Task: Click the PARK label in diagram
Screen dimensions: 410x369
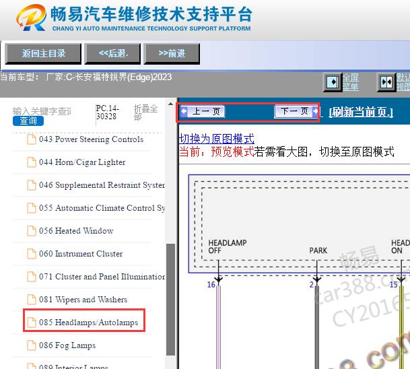Action: [x=318, y=250]
